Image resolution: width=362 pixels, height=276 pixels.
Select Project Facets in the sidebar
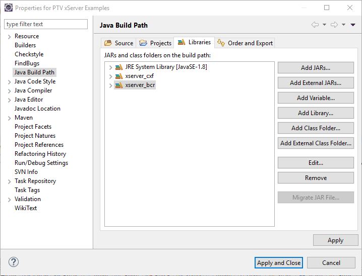(33, 127)
